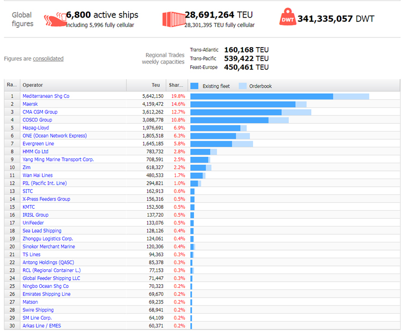The width and height of the screenshot is (403, 335).
Task: Open HMM Co Ltd operator link
Action: [35, 151]
